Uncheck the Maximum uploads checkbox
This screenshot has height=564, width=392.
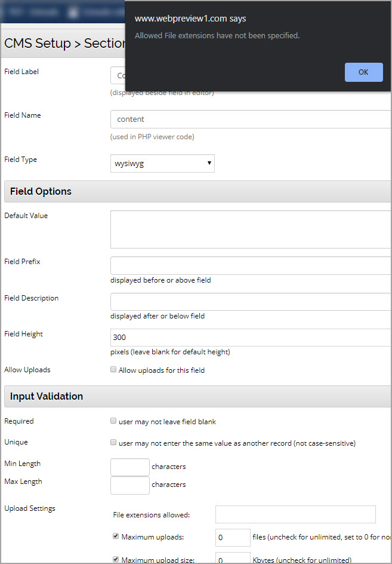point(116,537)
